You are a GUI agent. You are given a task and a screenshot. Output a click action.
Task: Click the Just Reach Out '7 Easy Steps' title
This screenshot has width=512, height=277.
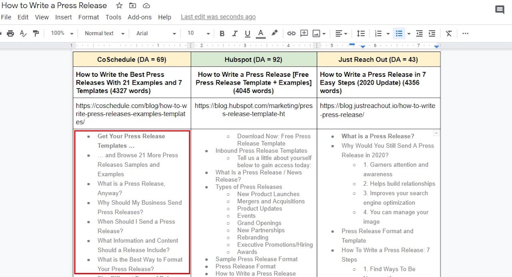[x=373, y=83]
